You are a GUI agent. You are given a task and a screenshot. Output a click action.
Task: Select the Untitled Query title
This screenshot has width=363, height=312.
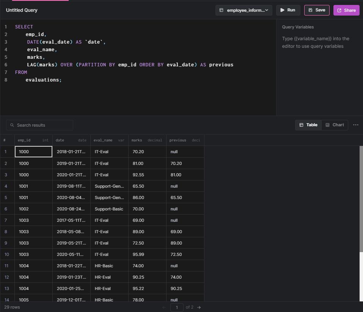point(22,10)
